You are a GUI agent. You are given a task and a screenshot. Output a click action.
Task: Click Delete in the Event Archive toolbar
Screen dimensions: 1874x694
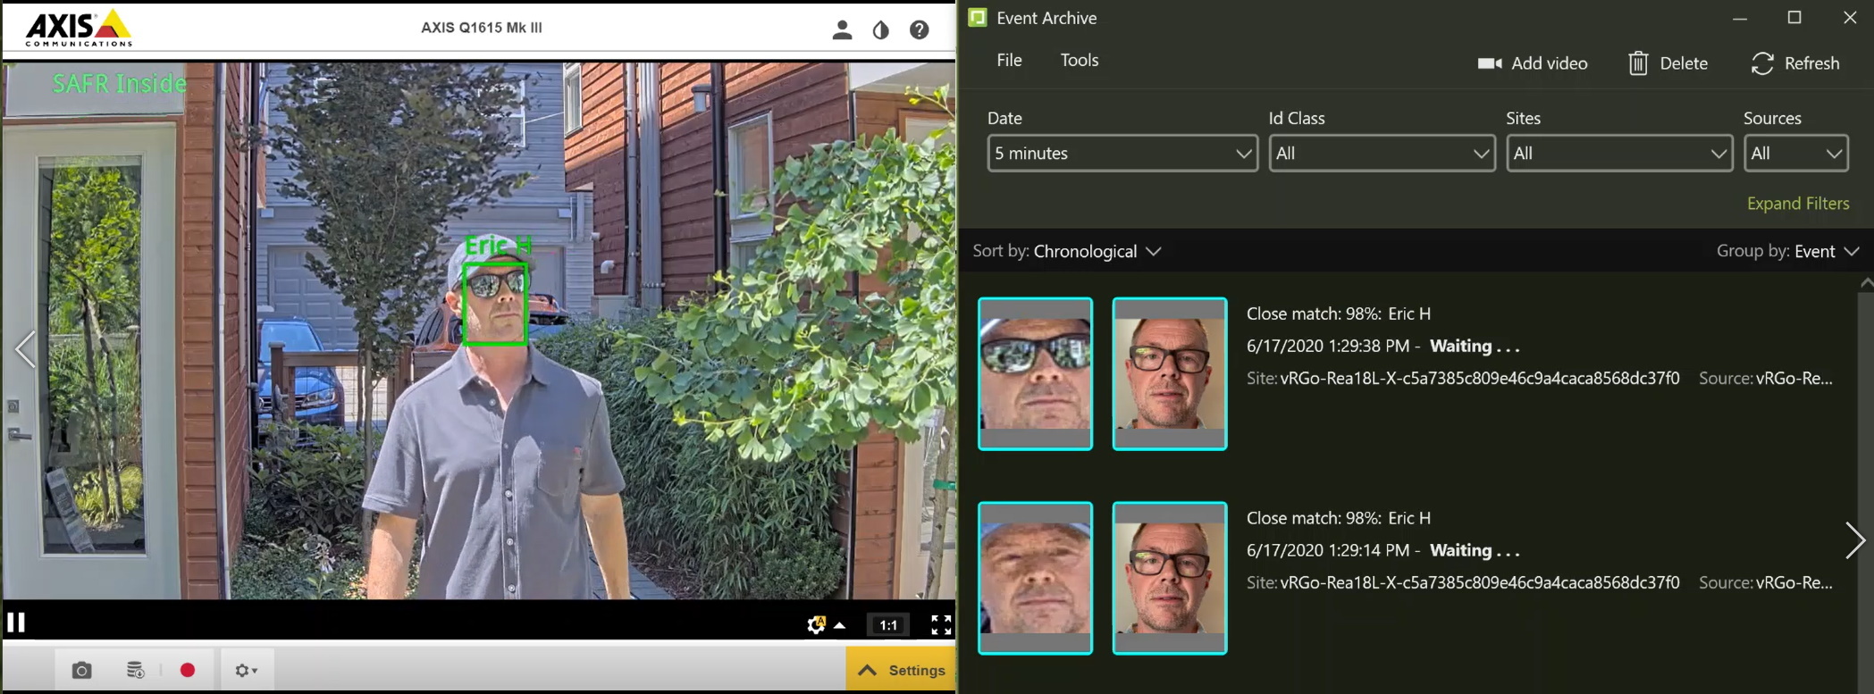pos(1668,63)
